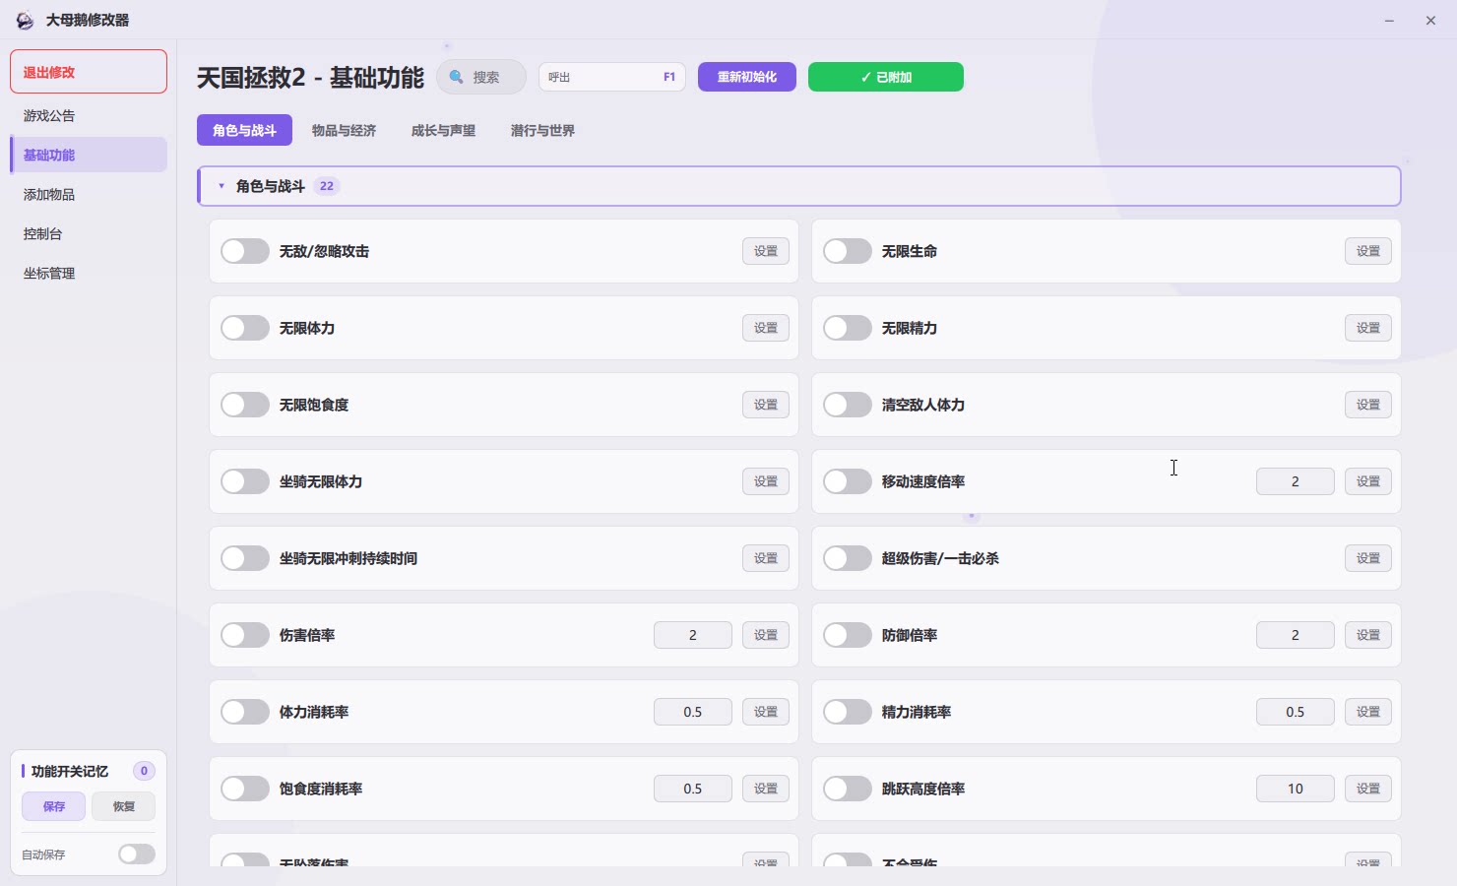Screen dimensions: 1457x886
Task: Open 添加物品 page
Action: click(89, 194)
